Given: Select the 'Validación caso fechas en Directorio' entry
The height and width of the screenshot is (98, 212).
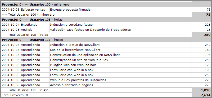Looking at the screenshot, I should [x=120, y=30].
